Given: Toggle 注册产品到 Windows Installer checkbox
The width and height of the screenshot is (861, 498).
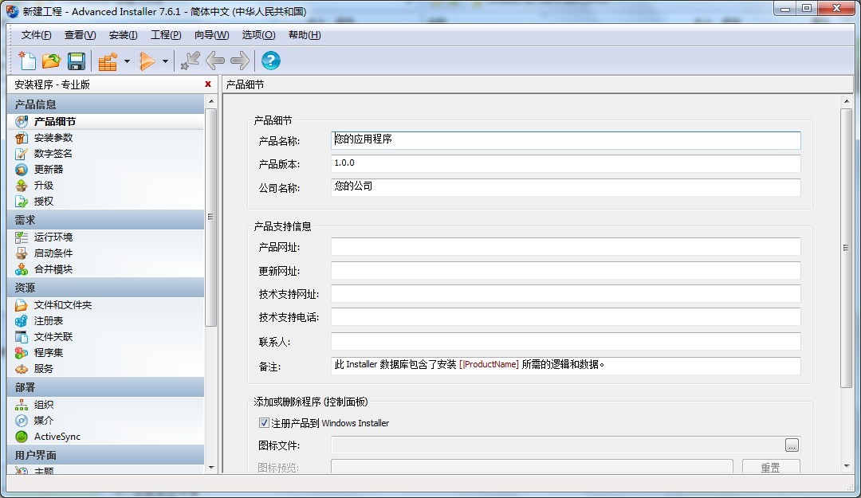Looking at the screenshot, I should pos(265,423).
